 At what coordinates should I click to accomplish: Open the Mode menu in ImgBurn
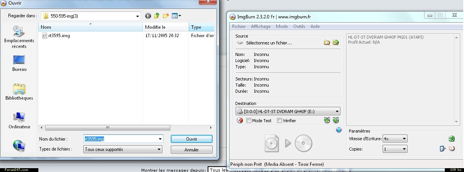282,26
